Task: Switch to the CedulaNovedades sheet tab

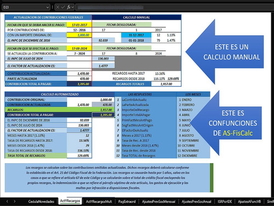Action: (x=41, y=202)
